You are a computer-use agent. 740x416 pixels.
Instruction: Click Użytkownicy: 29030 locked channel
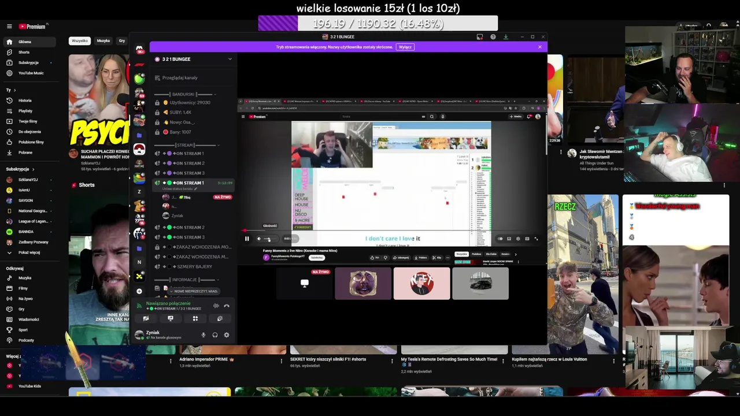194,102
